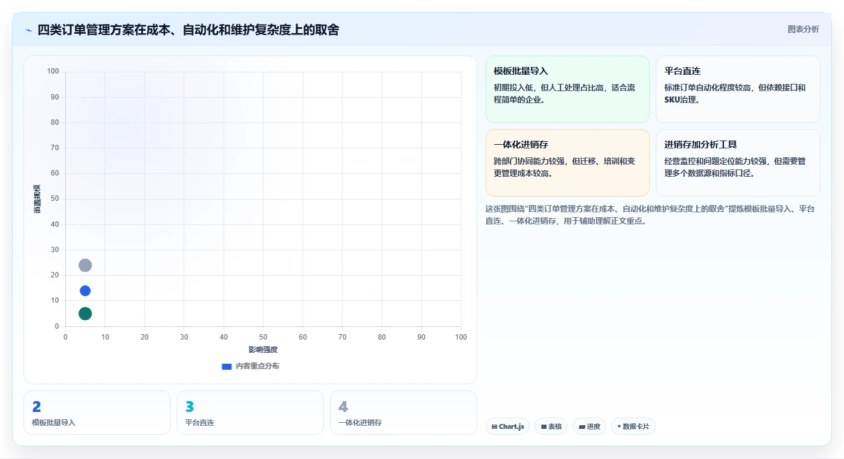Click the gray bubble near value 24
This screenshot has width=844, height=459.
click(85, 265)
